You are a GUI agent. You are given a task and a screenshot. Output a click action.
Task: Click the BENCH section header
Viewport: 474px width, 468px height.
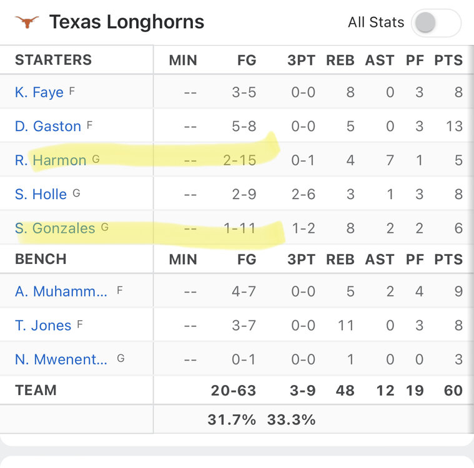[x=41, y=259]
